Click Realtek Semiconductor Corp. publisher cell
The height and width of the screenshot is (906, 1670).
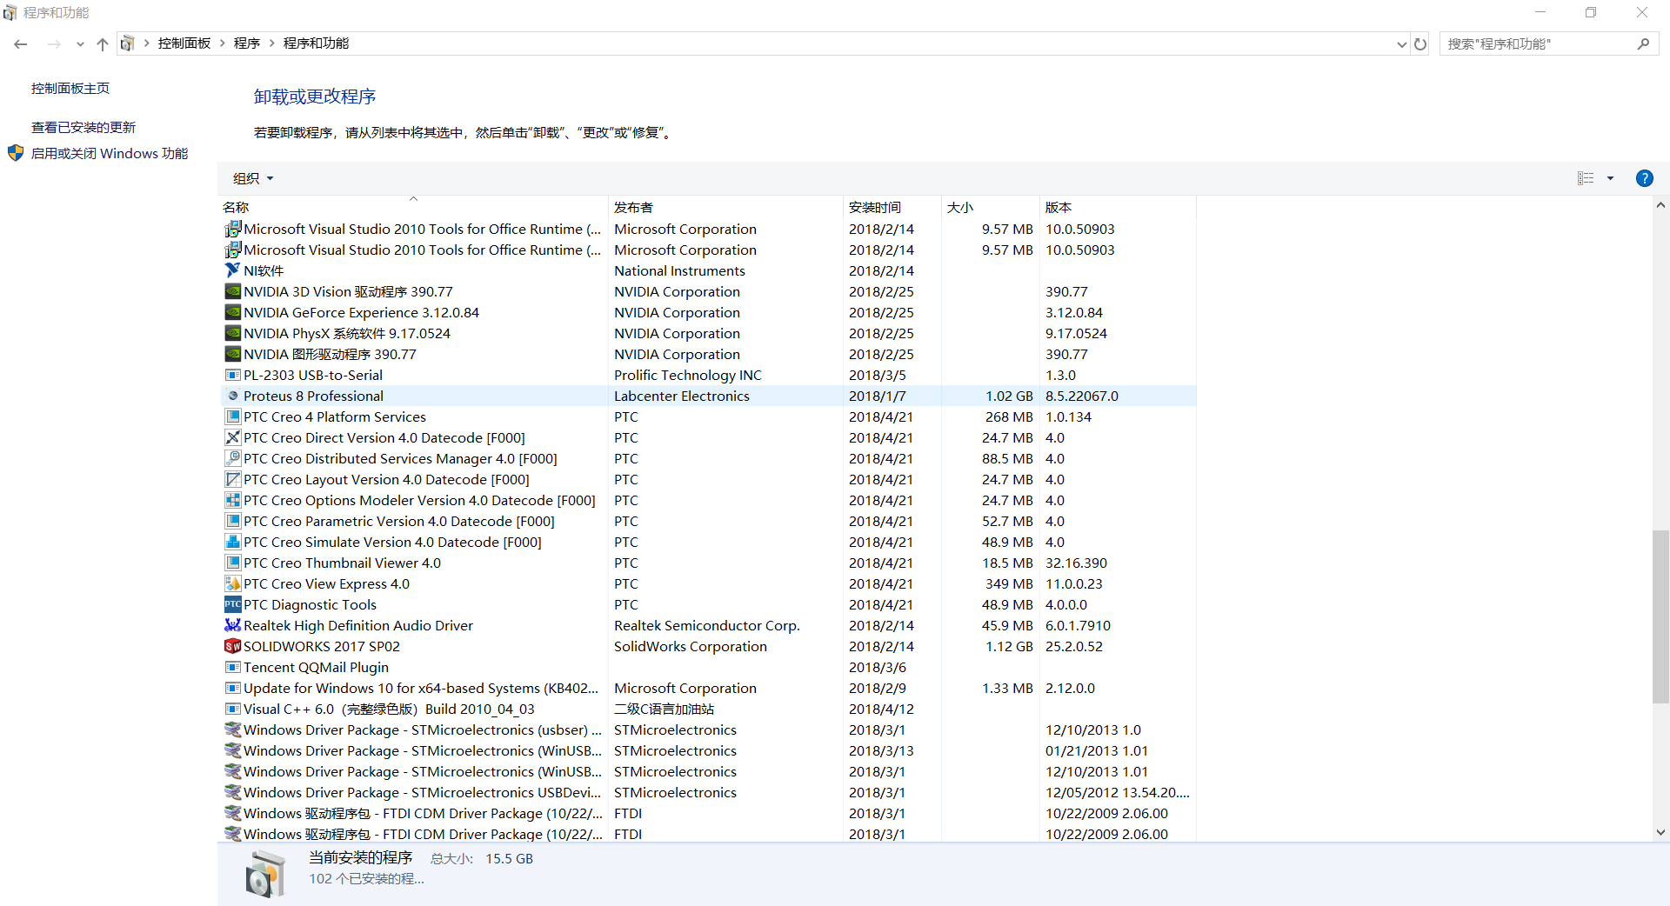(x=706, y=625)
